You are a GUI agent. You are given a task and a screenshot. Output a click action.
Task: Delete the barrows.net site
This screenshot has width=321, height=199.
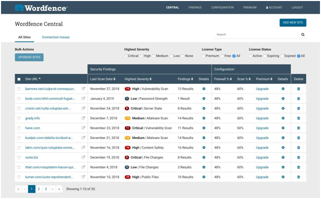[299, 89]
